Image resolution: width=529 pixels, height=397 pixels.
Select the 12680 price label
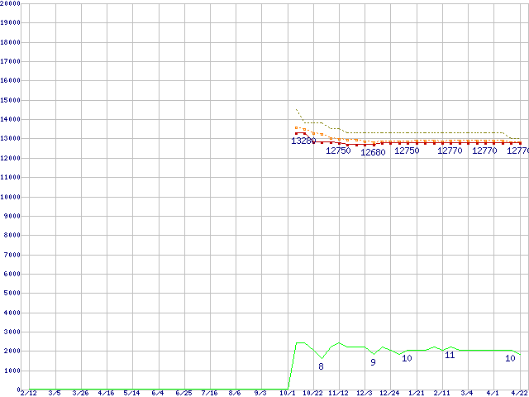373,152
